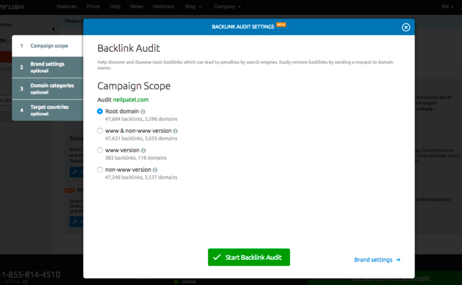
Task: Select www & non-www version option
Action: 100,131
